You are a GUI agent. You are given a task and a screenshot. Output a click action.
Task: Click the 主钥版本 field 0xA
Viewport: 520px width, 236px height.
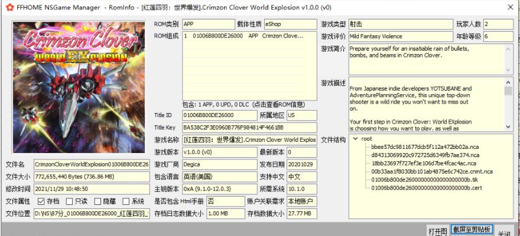coord(220,189)
